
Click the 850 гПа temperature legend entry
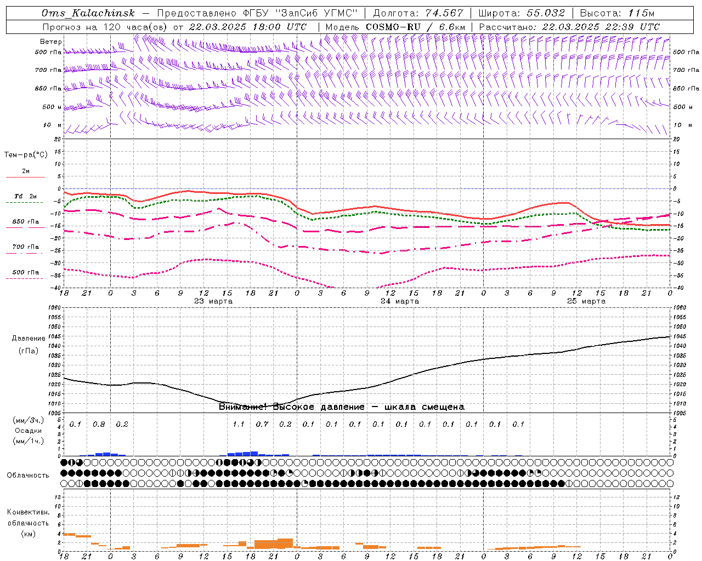point(26,222)
